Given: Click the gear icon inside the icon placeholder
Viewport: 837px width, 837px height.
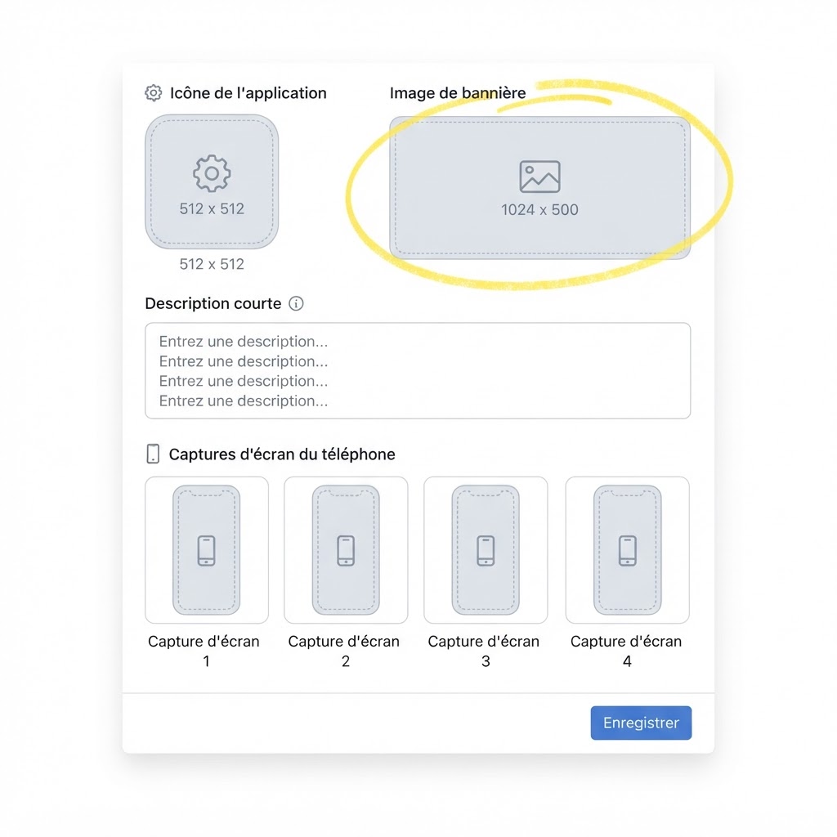Looking at the screenshot, I should click(x=212, y=173).
